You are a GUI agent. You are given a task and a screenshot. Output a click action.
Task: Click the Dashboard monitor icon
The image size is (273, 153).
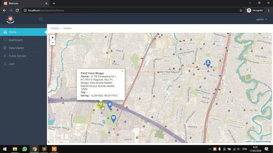coord(5,40)
